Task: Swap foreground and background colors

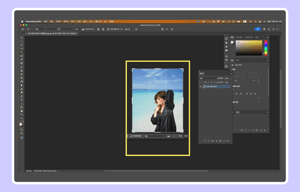Action: (23, 122)
